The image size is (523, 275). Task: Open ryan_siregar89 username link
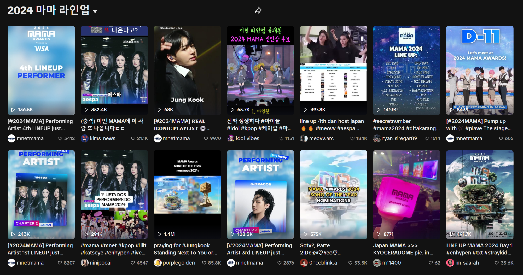tap(400, 138)
